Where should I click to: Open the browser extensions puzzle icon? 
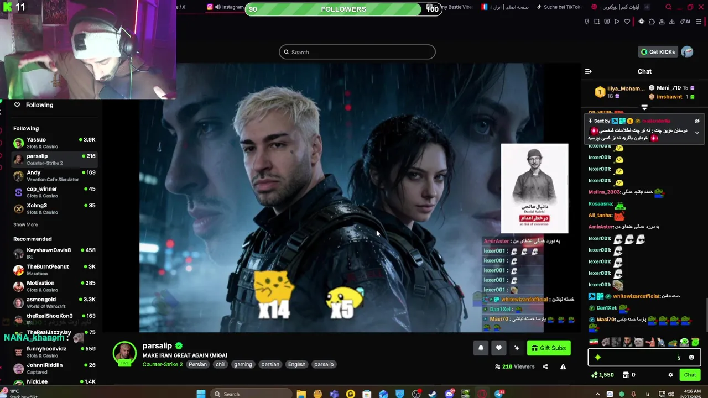(x=652, y=22)
